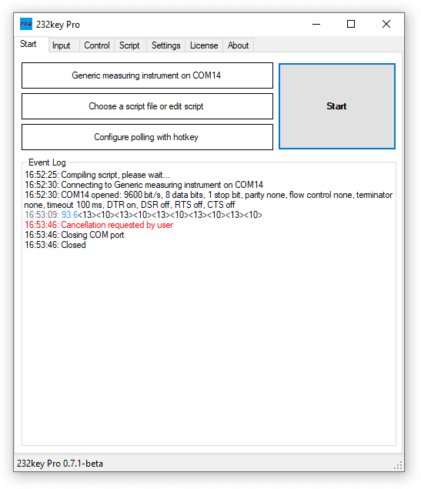Screen dimensions: 421x489
Task: Open the Control tab
Action: [97, 45]
